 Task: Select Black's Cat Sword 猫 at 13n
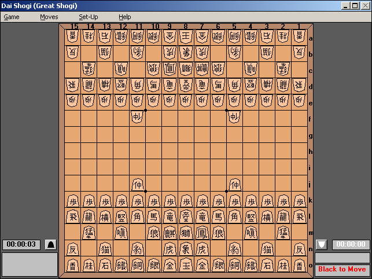click(105, 249)
